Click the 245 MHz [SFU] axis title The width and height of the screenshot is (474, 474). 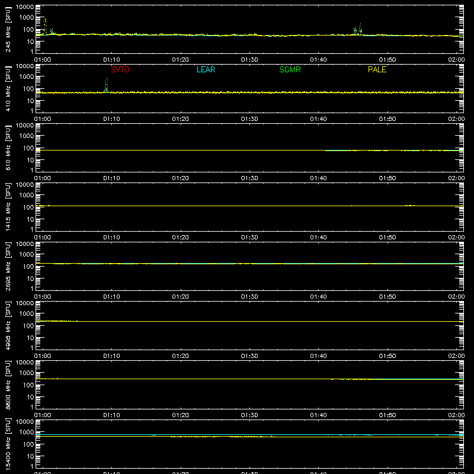8,29
